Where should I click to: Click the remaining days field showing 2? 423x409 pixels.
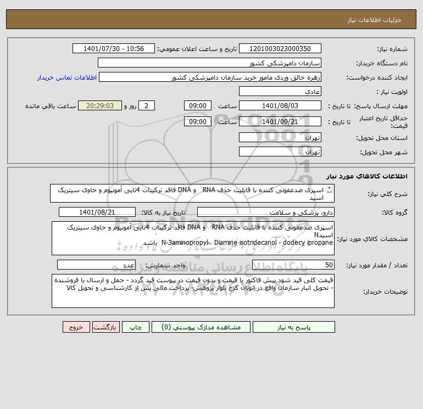(147, 106)
